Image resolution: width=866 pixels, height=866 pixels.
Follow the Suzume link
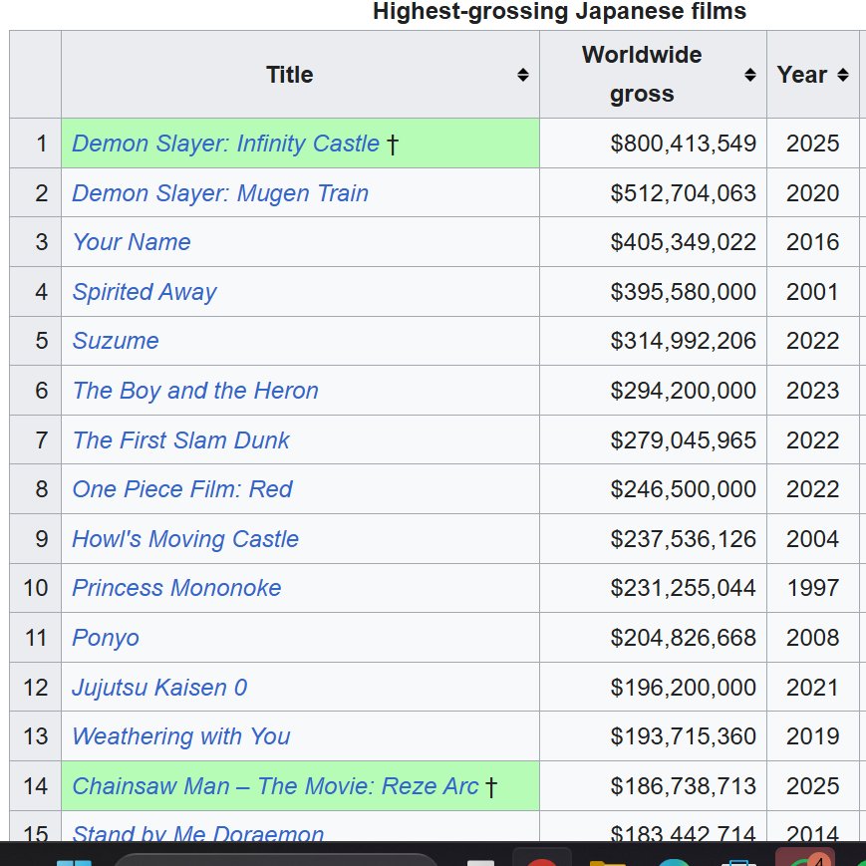(116, 341)
